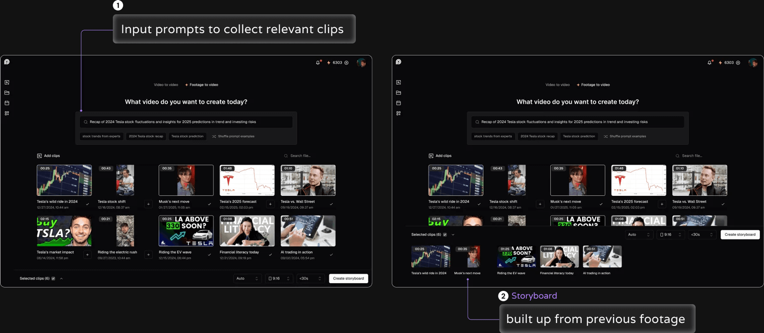Click the app logo in left window

(7, 62)
